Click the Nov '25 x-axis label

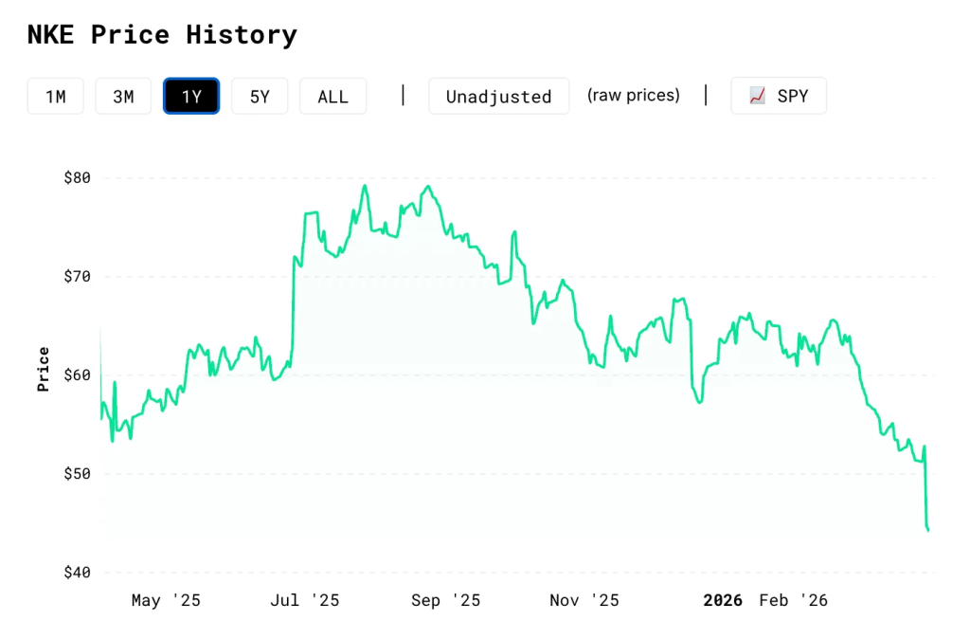(584, 600)
